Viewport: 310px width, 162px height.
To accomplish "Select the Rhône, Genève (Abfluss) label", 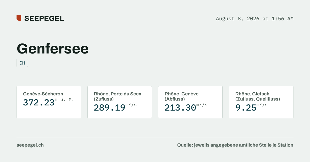I will (x=182, y=96).
